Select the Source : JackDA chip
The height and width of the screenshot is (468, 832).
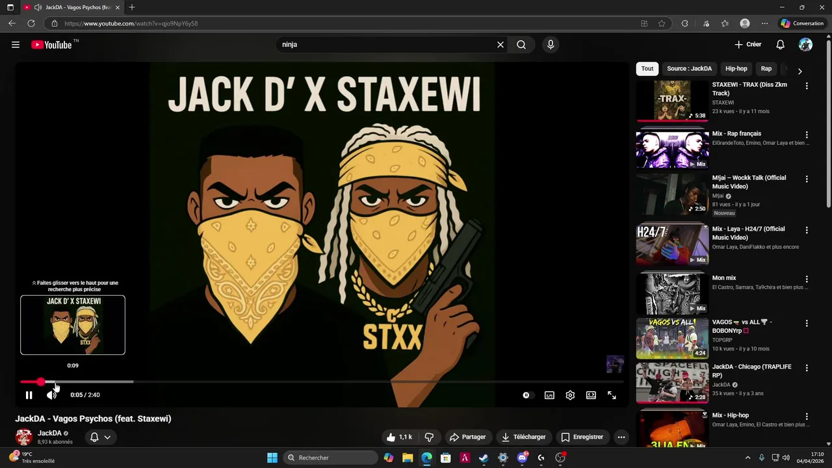689,69
